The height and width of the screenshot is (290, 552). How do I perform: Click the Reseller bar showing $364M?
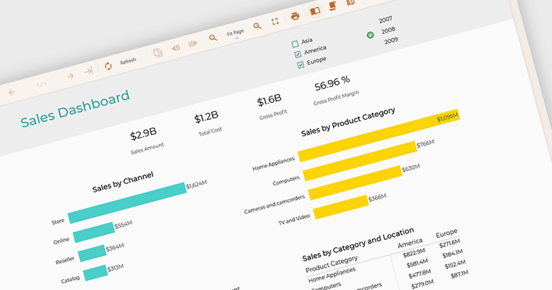tap(92, 253)
